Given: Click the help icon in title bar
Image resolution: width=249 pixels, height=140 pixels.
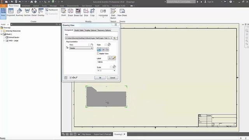Looking at the screenshot, I should click(x=231, y=2).
